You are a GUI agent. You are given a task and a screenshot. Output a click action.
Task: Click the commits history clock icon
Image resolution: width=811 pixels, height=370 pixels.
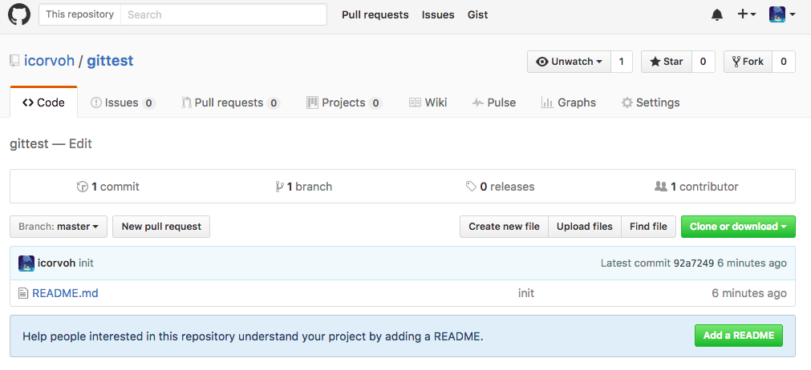pos(83,187)
